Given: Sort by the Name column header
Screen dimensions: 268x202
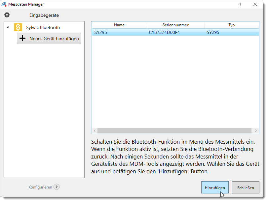Looking at the screenshot, I should (120, 25).
